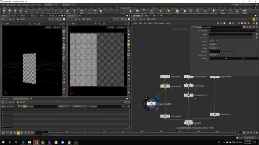Open the No cam dropdown

[57, 28]
